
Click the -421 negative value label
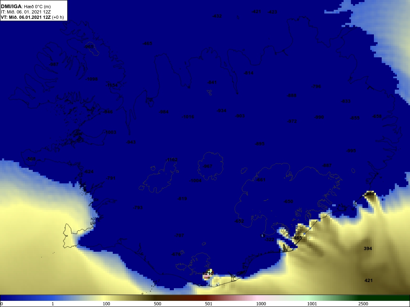(256, 11)
